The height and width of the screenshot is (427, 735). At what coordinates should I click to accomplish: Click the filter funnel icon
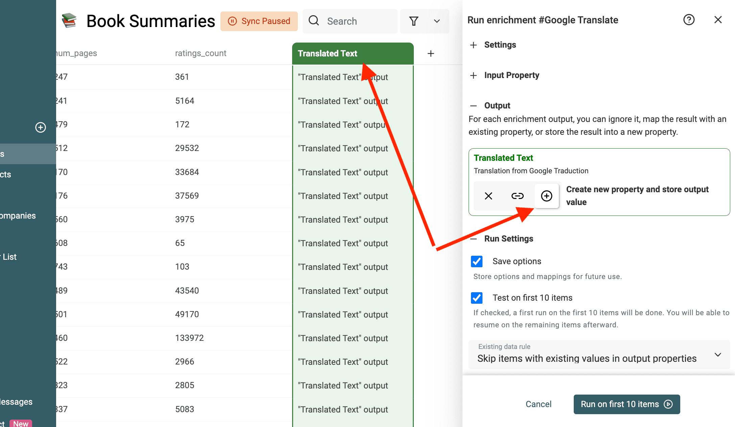414,21
